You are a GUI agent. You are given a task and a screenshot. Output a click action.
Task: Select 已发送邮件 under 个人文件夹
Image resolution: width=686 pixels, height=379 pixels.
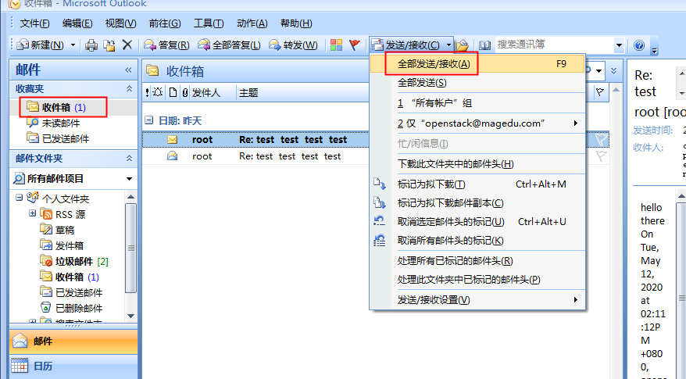(71, 293)
